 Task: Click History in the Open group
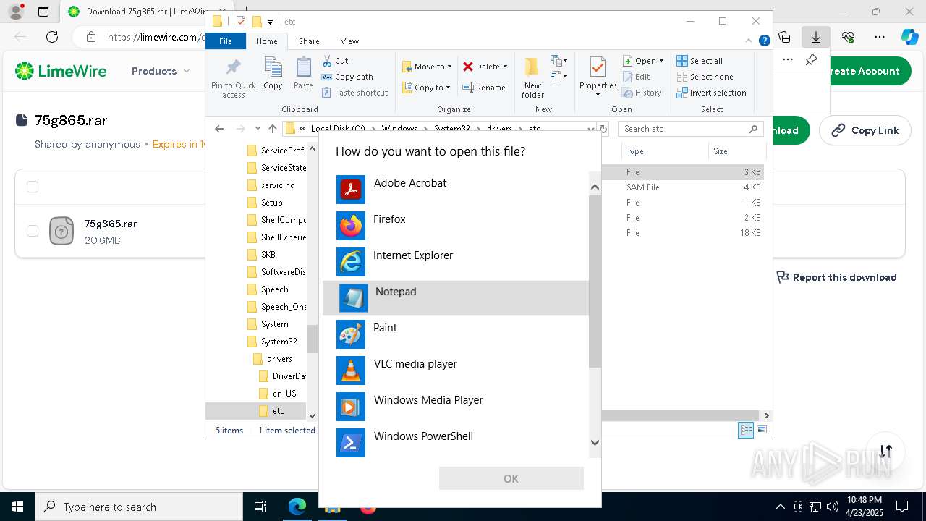[642, 93]
